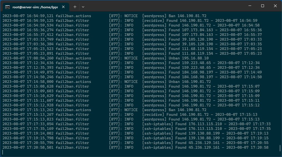Image resolution: width=282 pixels, height=157 pixels.
Task: Open a new terminal tab
Action: [75, 7]
